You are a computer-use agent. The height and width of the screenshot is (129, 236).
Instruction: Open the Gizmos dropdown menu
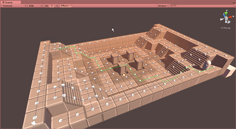coord(163,6)
